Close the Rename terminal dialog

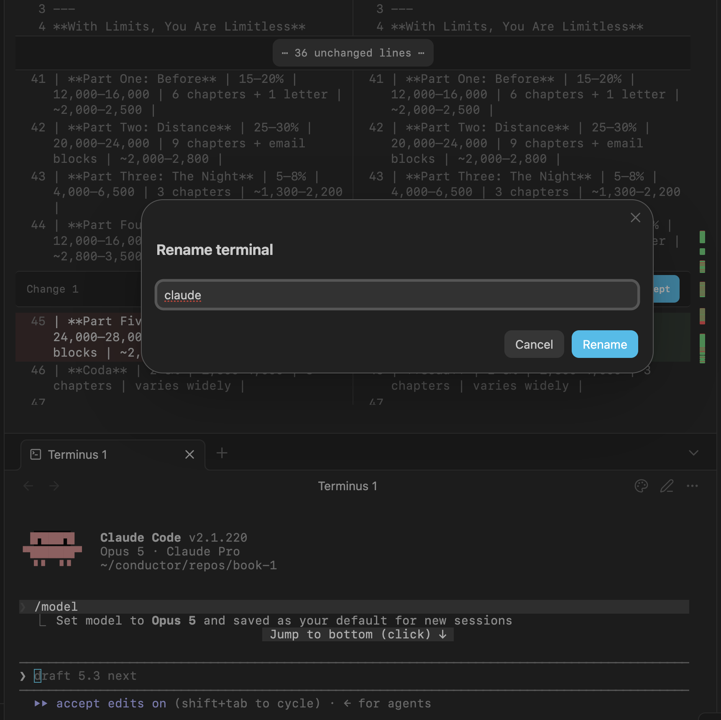coord(635,218)
